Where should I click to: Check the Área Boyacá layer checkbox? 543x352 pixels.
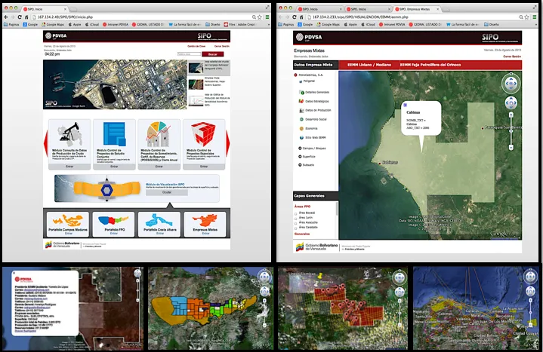click(x=296, y=213)
